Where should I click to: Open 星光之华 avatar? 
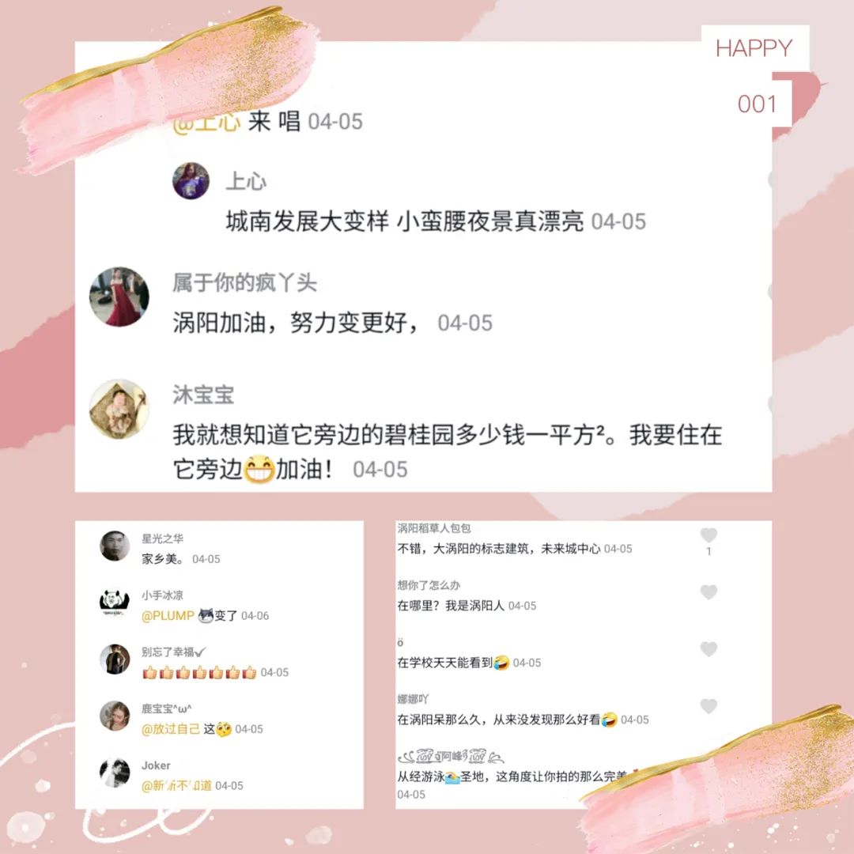coord(115,546)
